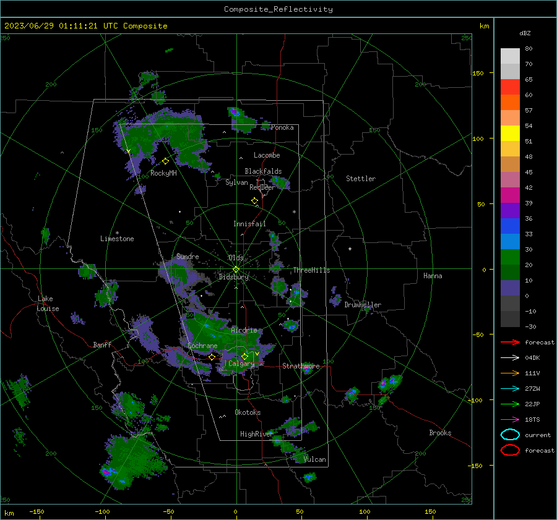This screenshot has width=557, height=520.
Task: Pick the red swatch between 65 and 60 dBZ
Action: tap(510, 87)
